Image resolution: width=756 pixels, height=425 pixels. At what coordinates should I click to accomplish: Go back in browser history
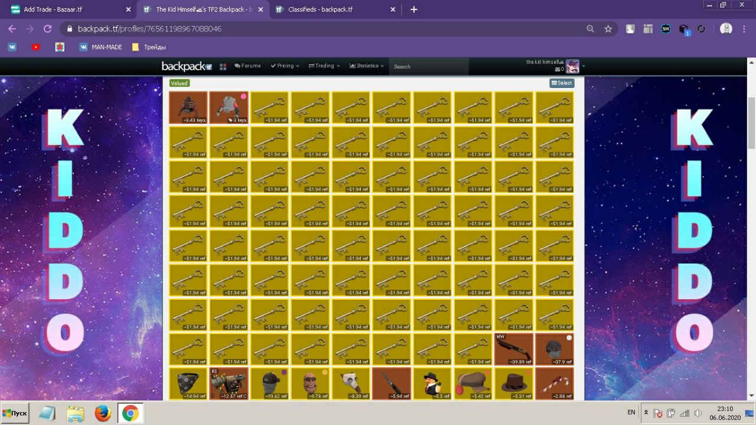click(12, 28)
